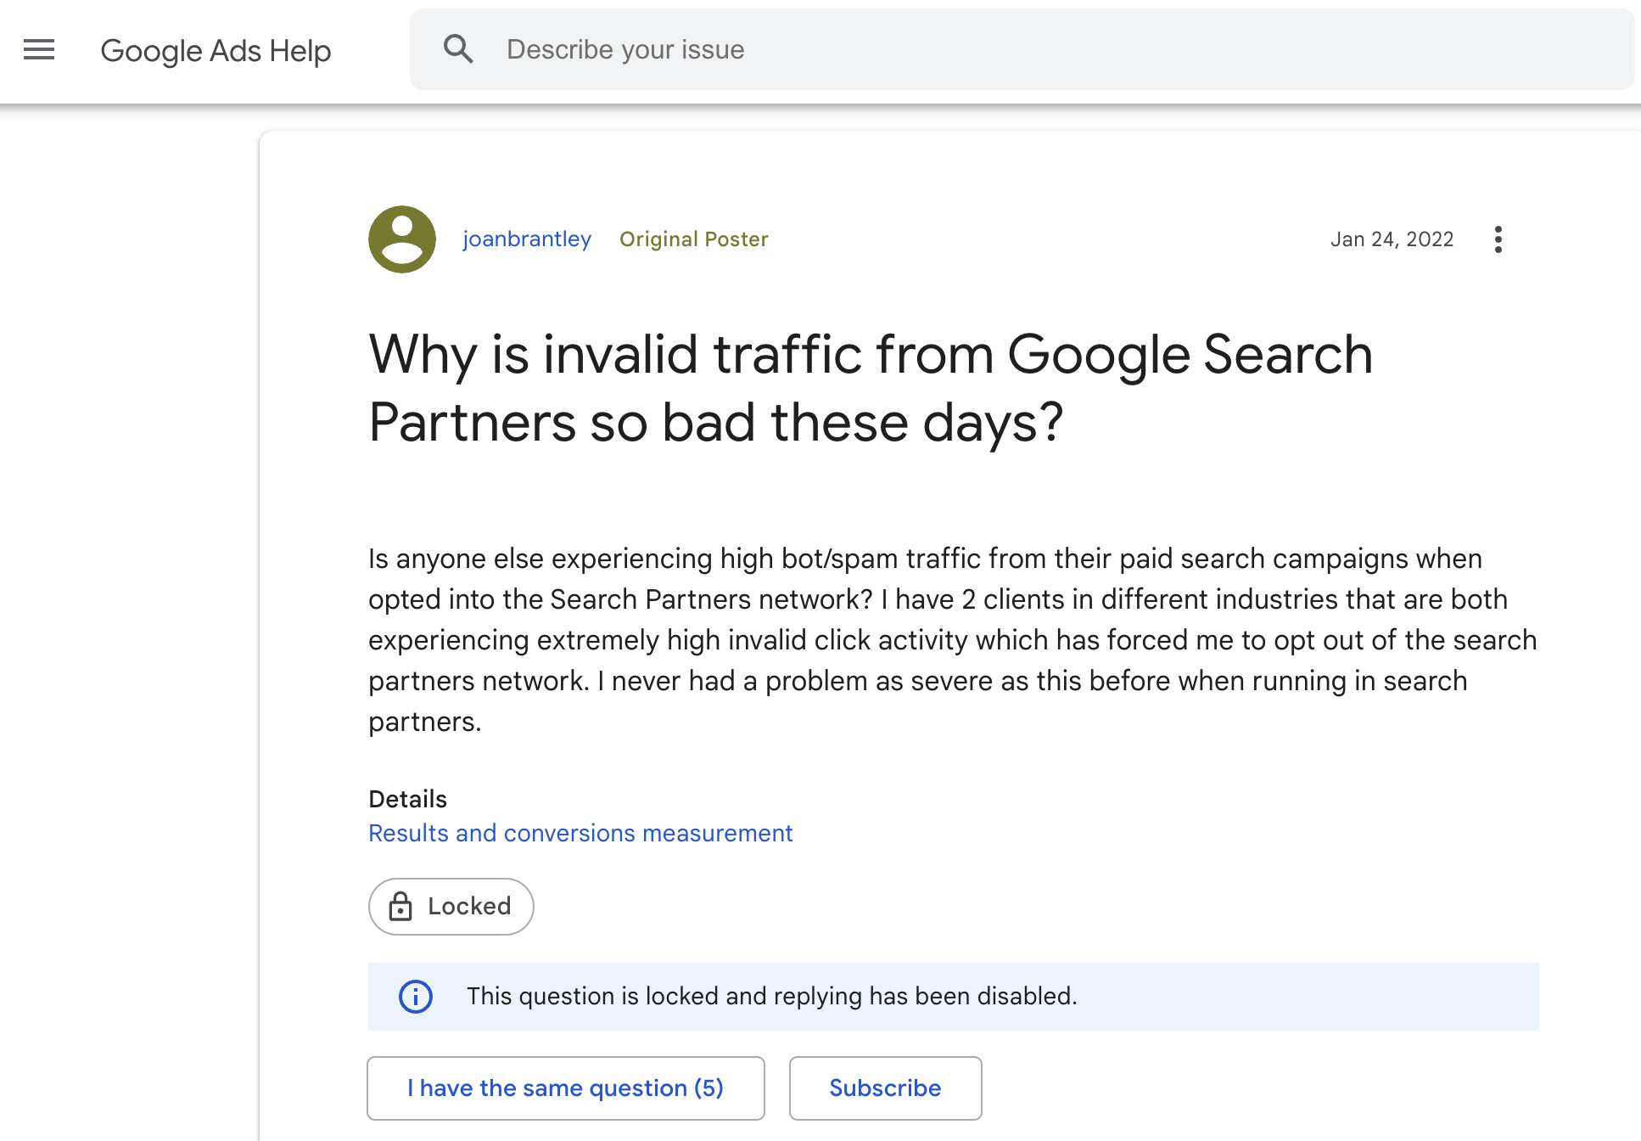Open the three-dot post options menu
The width and height of the screenshot is (1641, 1141).
click(x=1498, y=239)
